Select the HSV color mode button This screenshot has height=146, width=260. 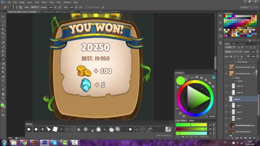(187, 137)
